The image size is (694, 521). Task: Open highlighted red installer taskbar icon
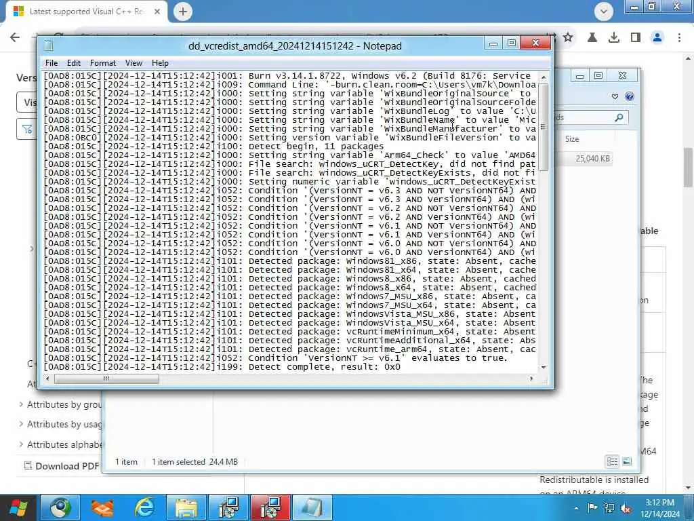coord(270,507)
